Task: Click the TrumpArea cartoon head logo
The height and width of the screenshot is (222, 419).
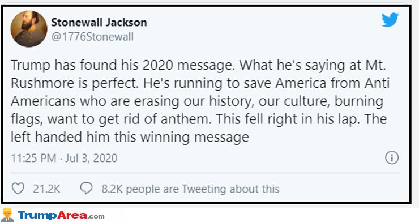Action: click(x=7, y=215)
